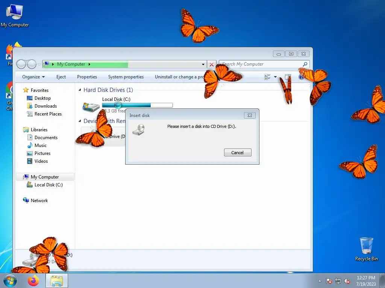Click the muted volume tray icon
The width and height of the screenshot is (385, 288).
347,281
